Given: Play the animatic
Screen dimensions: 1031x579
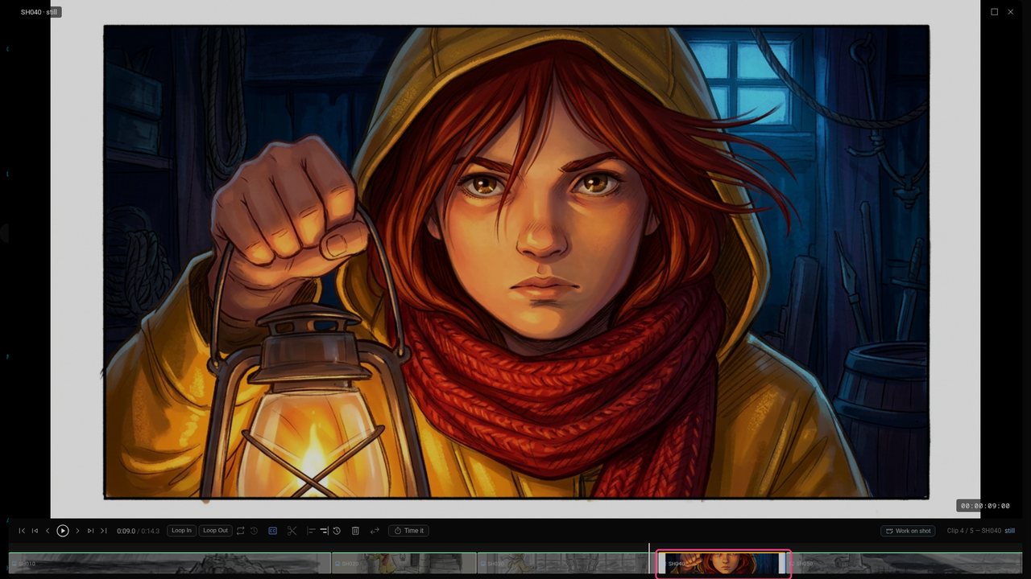Looking at the screenshot, I should pyautogui.click(x=63, y=531).
